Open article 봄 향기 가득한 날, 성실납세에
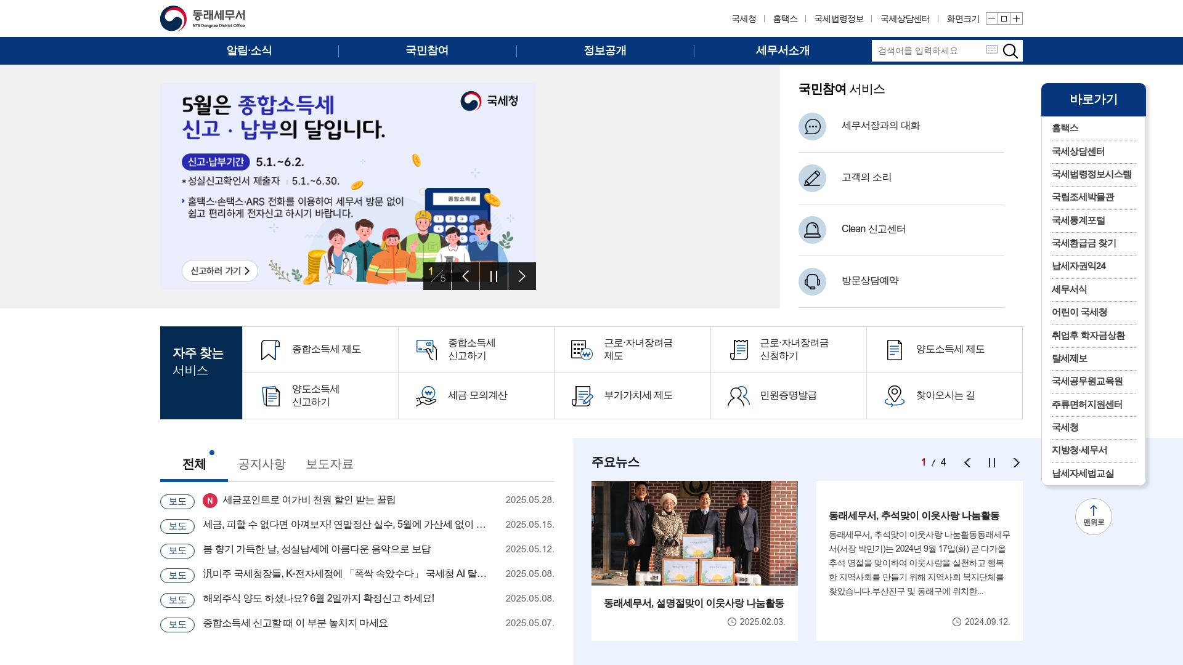Image resolution: width=1183 pixels, height=665 pixels. 317,549
